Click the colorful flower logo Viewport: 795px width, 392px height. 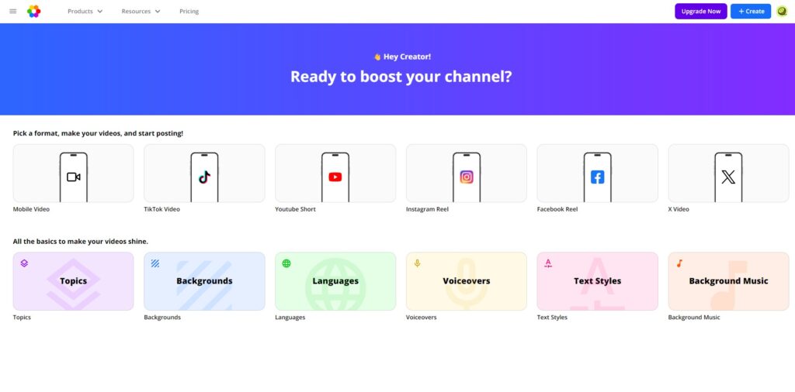click(34, 11)
